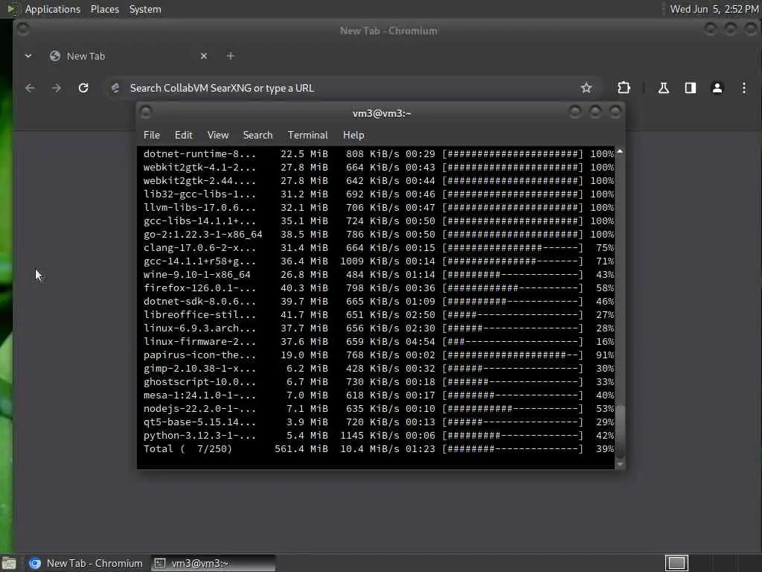Image resolution: width=762 pixels, height=572 pixels.
Task: Open the terminal View menu
Action: click(218, 136)
